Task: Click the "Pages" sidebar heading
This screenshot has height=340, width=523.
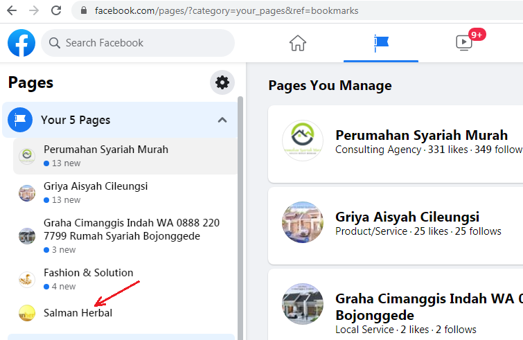Action: pos(30,82)
